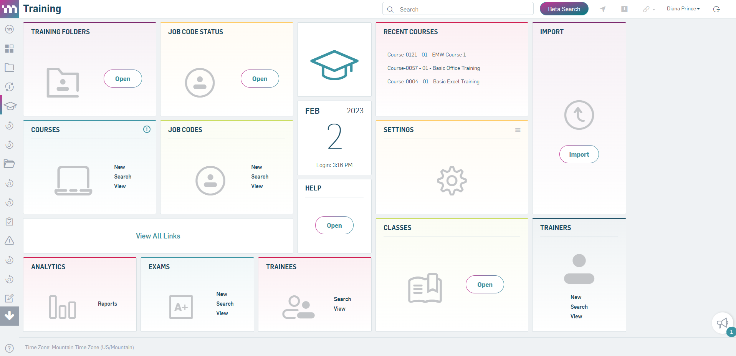The width and height of the screenshot is (736, 356).
Task: Click the Beta Search button
Action: click(x=564, y=9)
